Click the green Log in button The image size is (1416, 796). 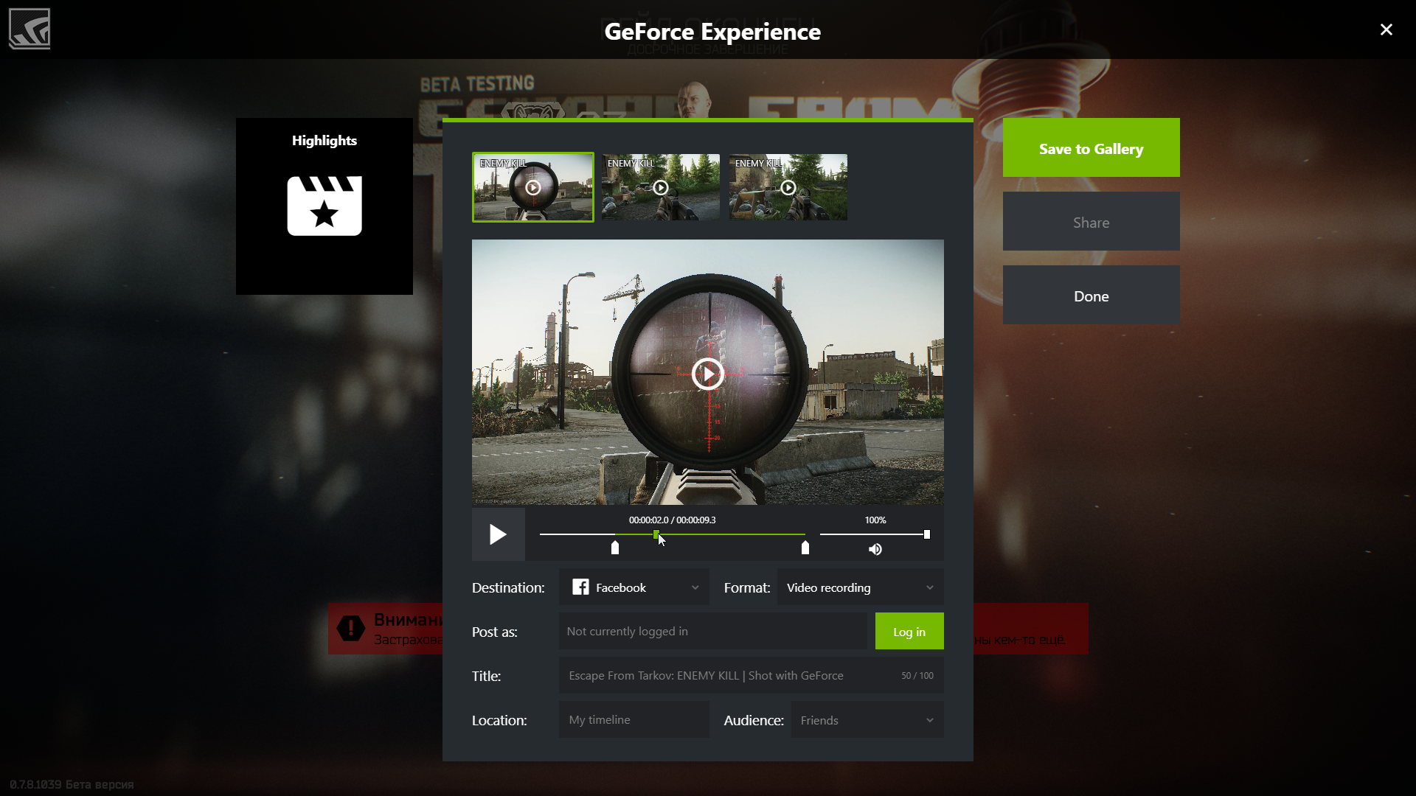909,632
